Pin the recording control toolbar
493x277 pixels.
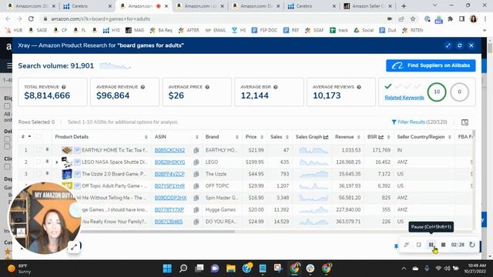click(396, 246)
